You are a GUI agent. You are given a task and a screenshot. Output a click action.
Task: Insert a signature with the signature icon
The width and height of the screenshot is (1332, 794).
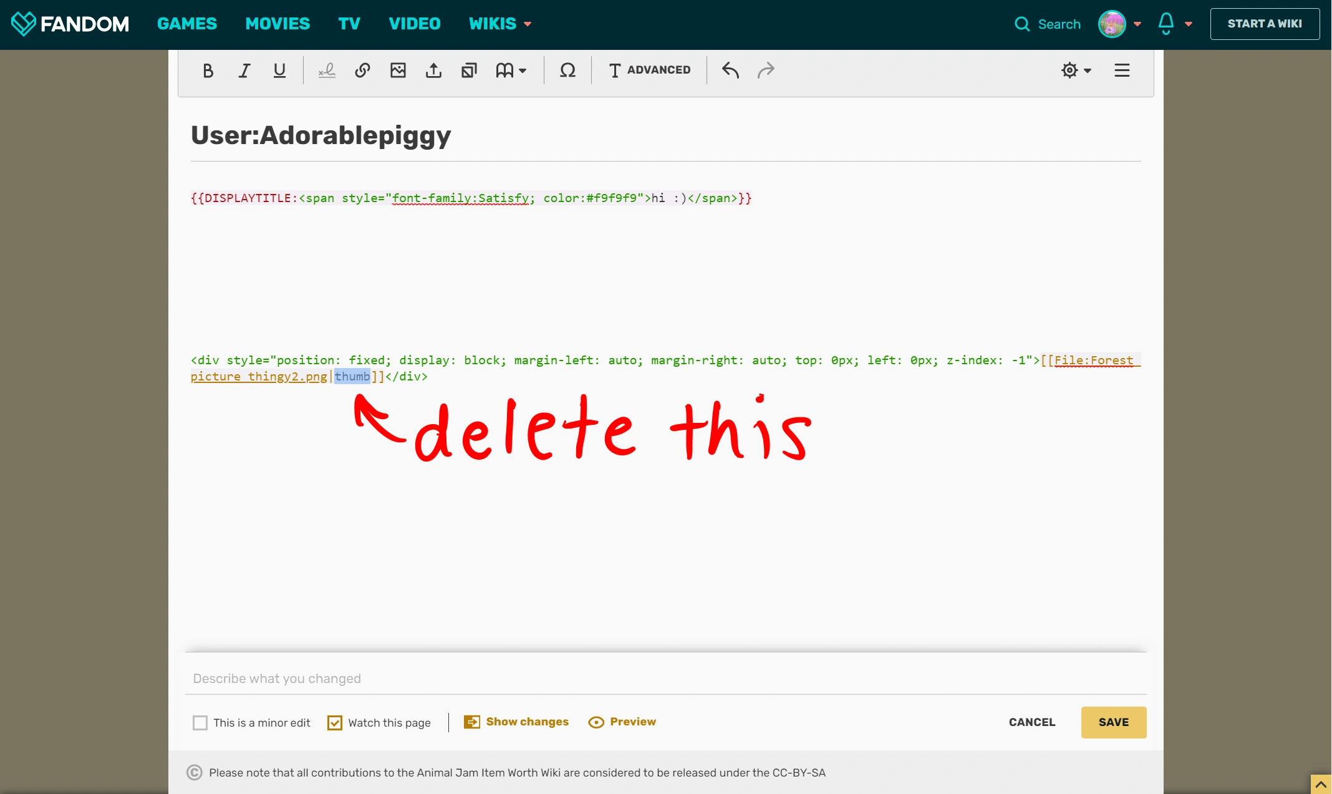[x=327, y=70]
